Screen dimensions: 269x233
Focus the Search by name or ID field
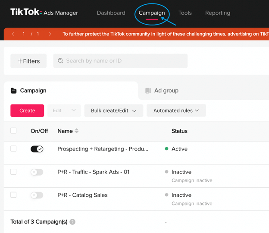[120, 61]
